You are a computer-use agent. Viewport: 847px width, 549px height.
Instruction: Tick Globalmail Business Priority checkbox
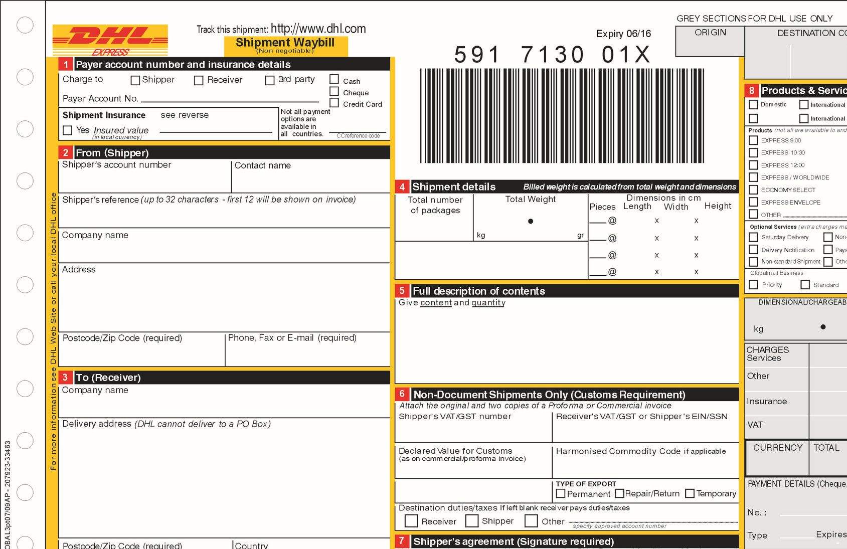pyautogui.click(x=753, y=285)
